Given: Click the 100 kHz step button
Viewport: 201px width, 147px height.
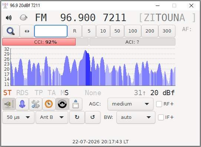Looking at the screenshot, I should pos(133,31).
